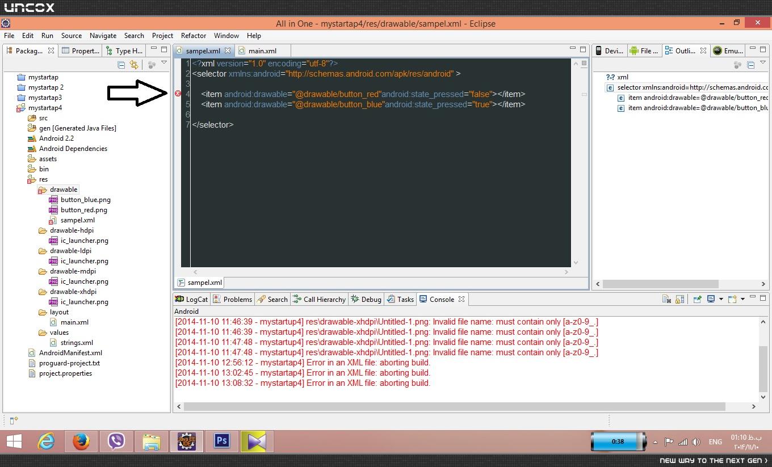The height and width of the screenshot is (467, 772).
Task: Open the Tasks tab
Action: [400, 299]
